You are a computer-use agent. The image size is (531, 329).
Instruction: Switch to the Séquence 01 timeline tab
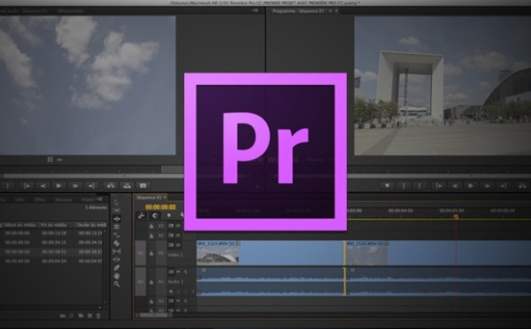(149, 197)
